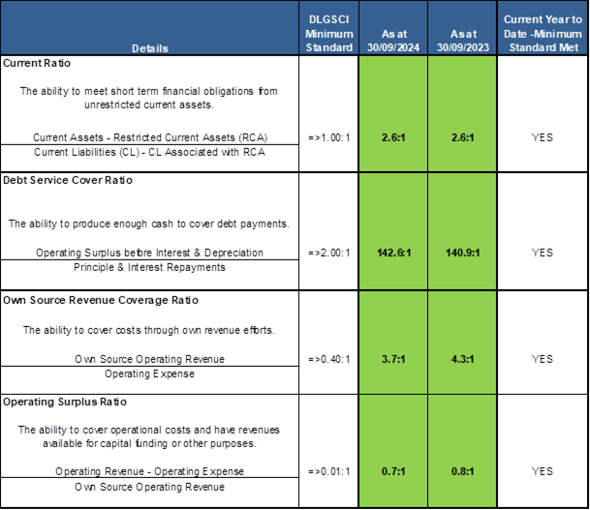Screen dimensions: 590x510
Task: Select Current Liabilities (CL) - CL Associated line
Action: (x=150, y=152)
